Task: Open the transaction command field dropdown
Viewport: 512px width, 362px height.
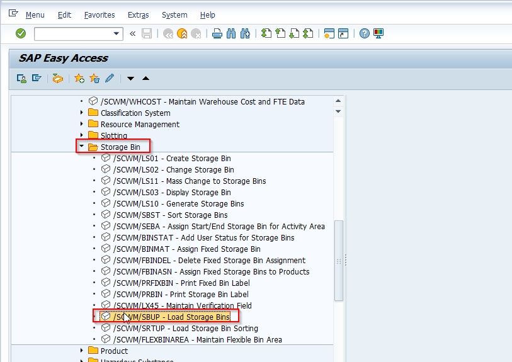Action: 116,33
